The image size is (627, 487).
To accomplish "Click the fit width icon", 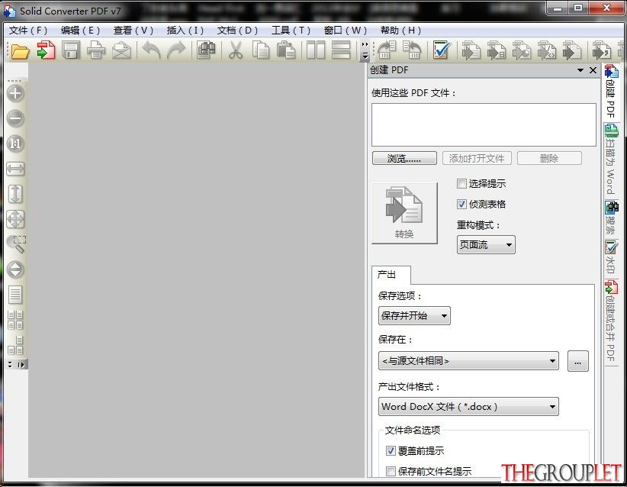I will click(x=15, y=169).
